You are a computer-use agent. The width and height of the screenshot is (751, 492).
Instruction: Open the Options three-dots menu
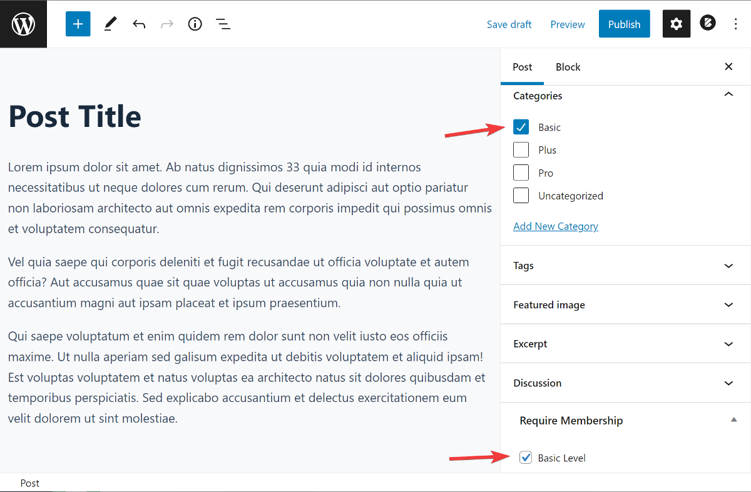click(x=736, y=24)
